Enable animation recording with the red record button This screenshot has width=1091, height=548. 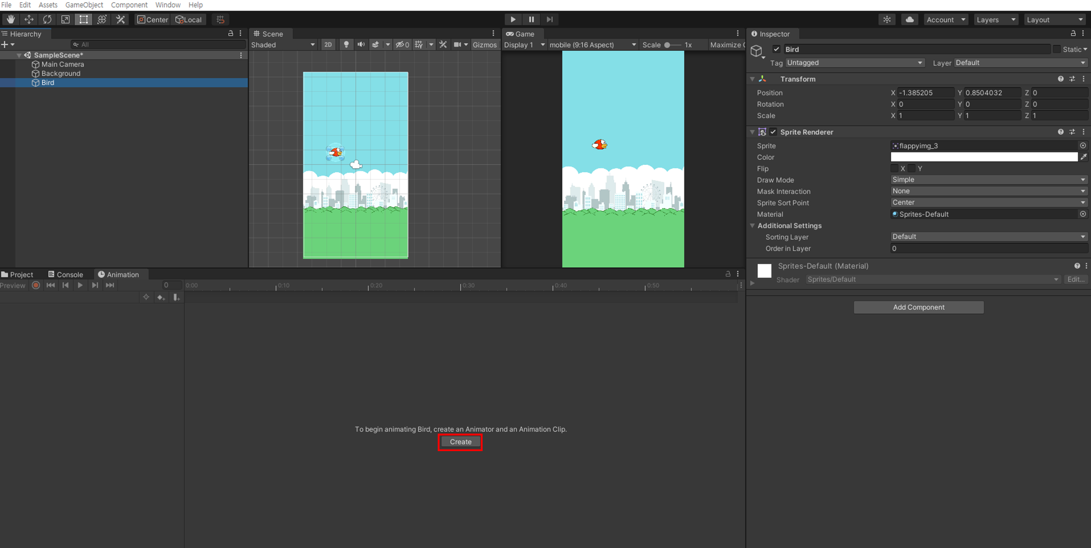point(36,285)
